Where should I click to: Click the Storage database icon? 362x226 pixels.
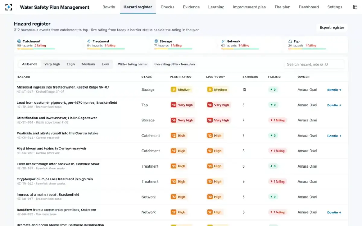point(156,41)
